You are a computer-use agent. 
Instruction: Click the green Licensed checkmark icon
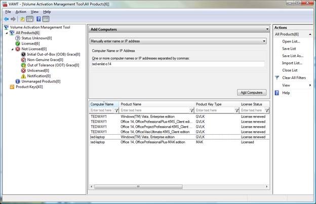(x=18, y=44)
